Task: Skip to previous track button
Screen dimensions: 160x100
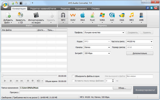Action: 17,81
